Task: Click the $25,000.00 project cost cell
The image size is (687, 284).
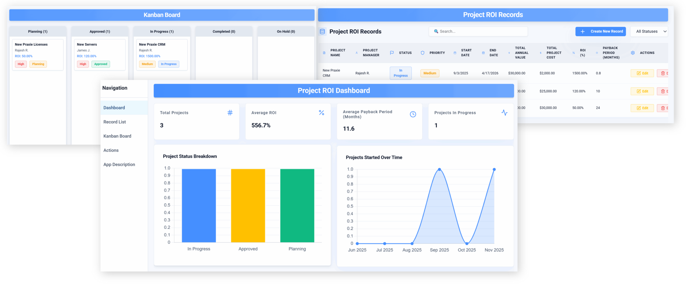Action: point(548,91)
